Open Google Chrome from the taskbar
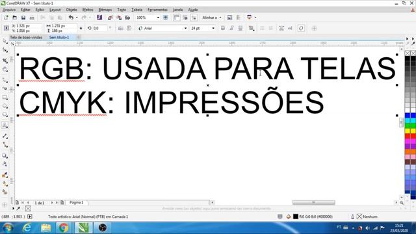Screen dimensions: 416x234 pyautogui.click(x=64, y=227)
